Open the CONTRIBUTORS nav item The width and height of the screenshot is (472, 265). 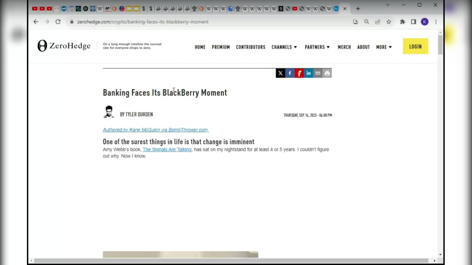(251, 47)
